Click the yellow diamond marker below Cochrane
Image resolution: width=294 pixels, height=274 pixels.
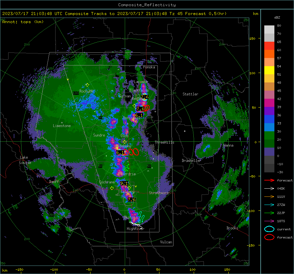coord(112,188)
